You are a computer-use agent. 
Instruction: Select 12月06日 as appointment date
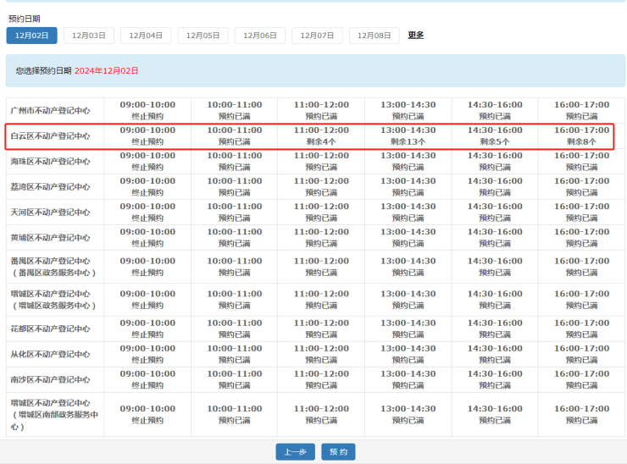point(259,36)
